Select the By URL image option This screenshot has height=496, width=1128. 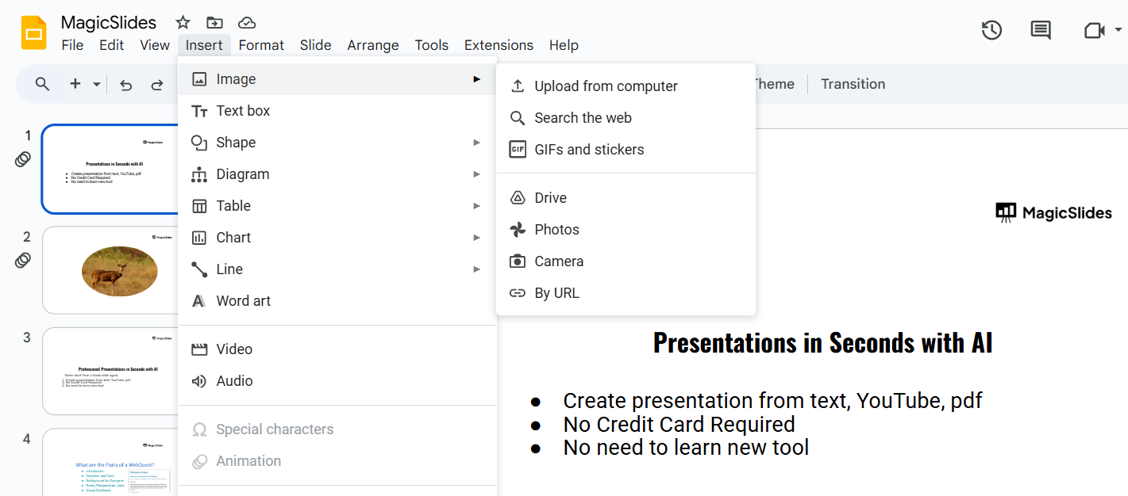pyautogui.click(x=556, y=293)
